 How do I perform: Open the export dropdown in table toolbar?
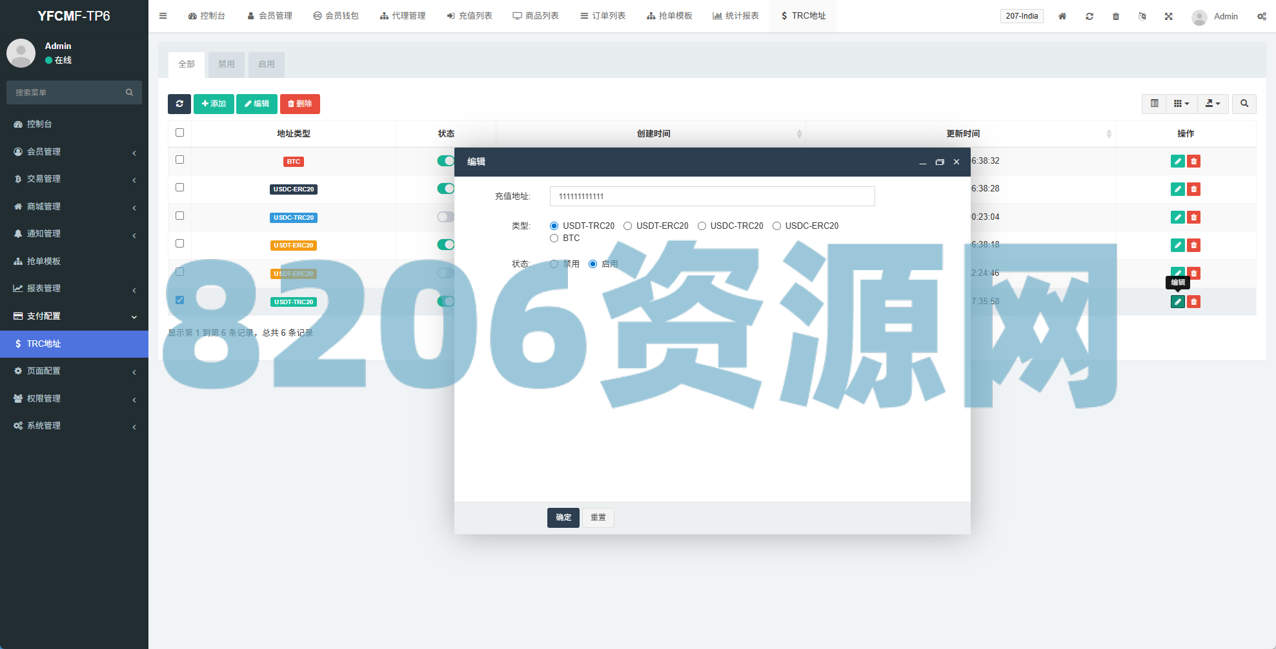point(1213,104)
